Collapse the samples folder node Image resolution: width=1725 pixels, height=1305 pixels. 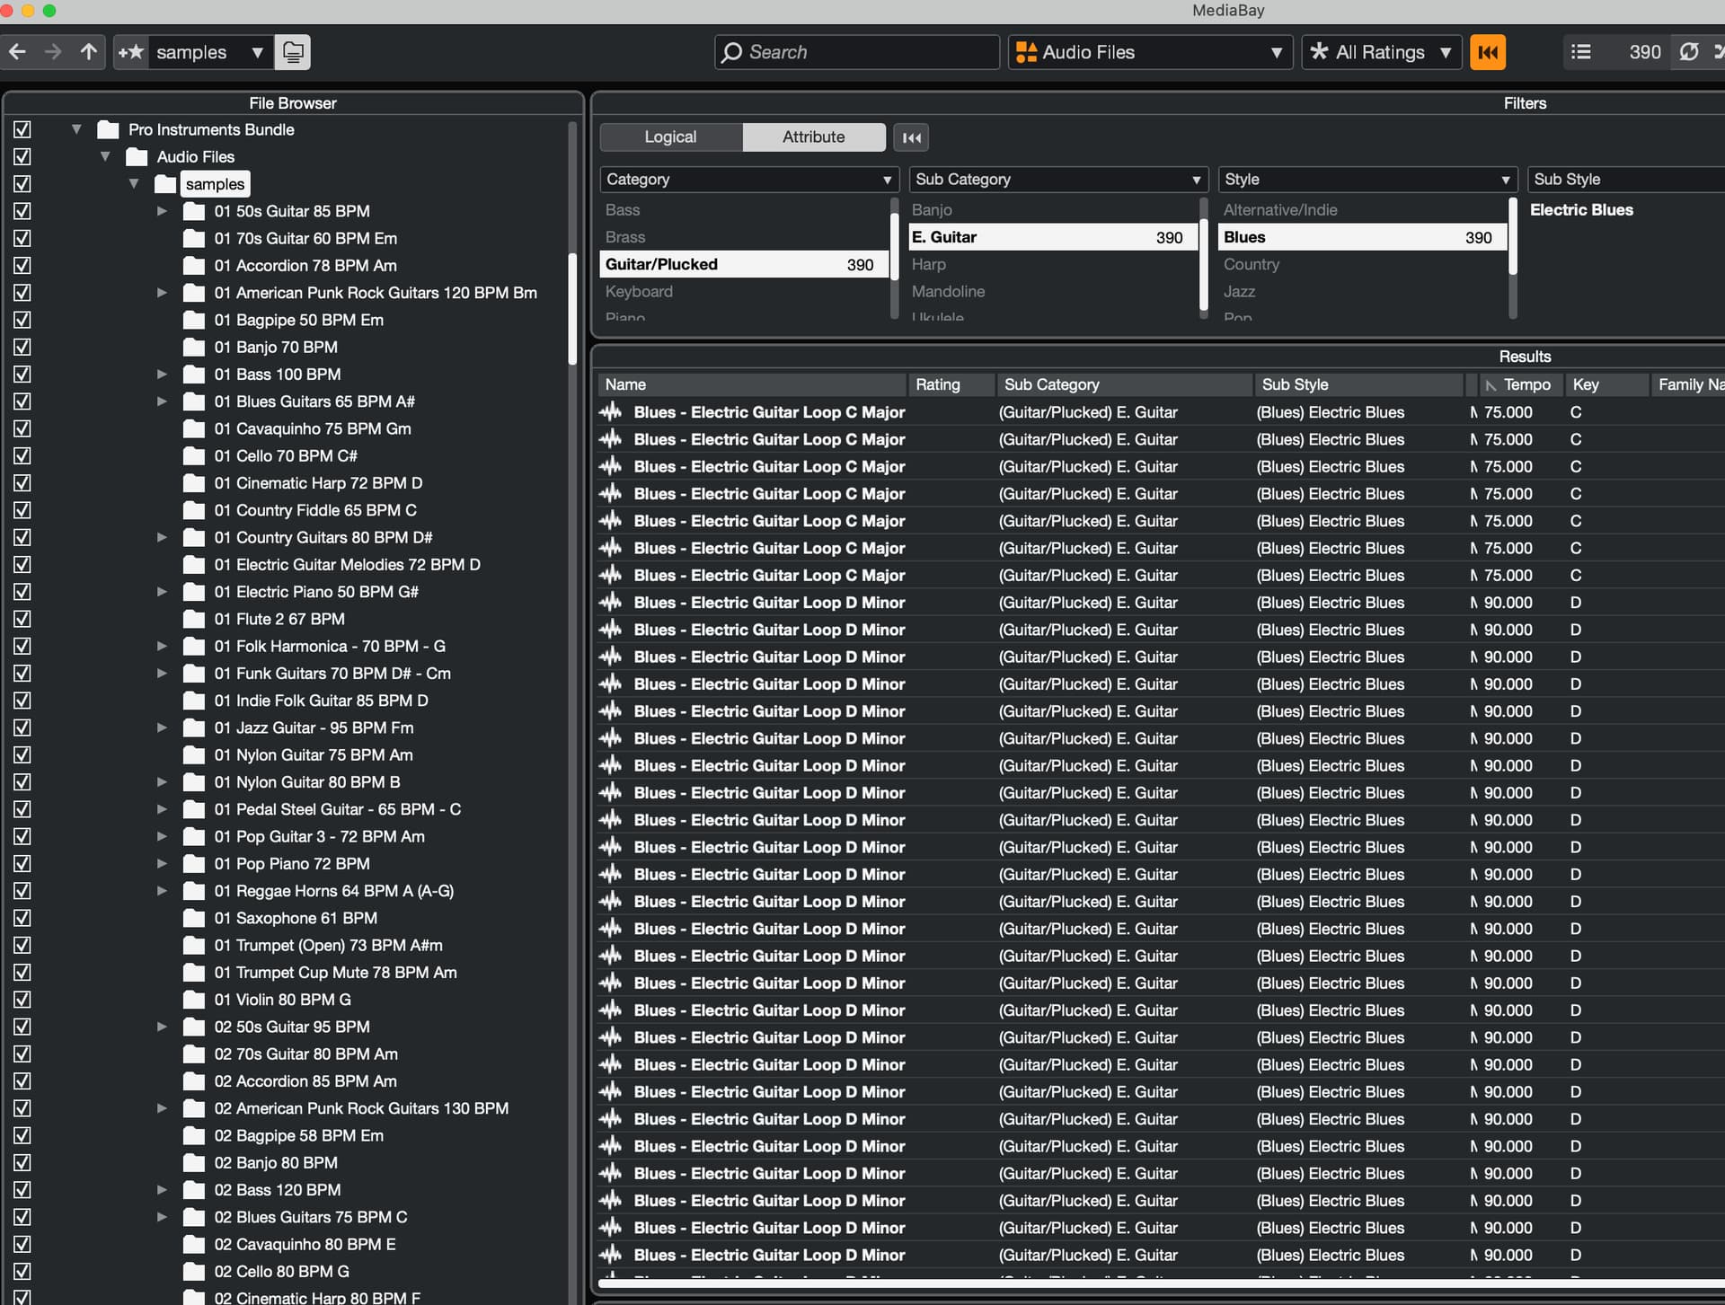click(134, 184)
